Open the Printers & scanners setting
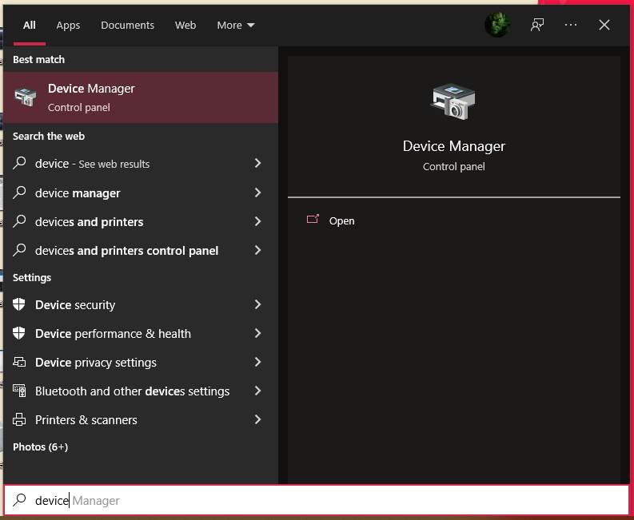 tap(86, 420)
